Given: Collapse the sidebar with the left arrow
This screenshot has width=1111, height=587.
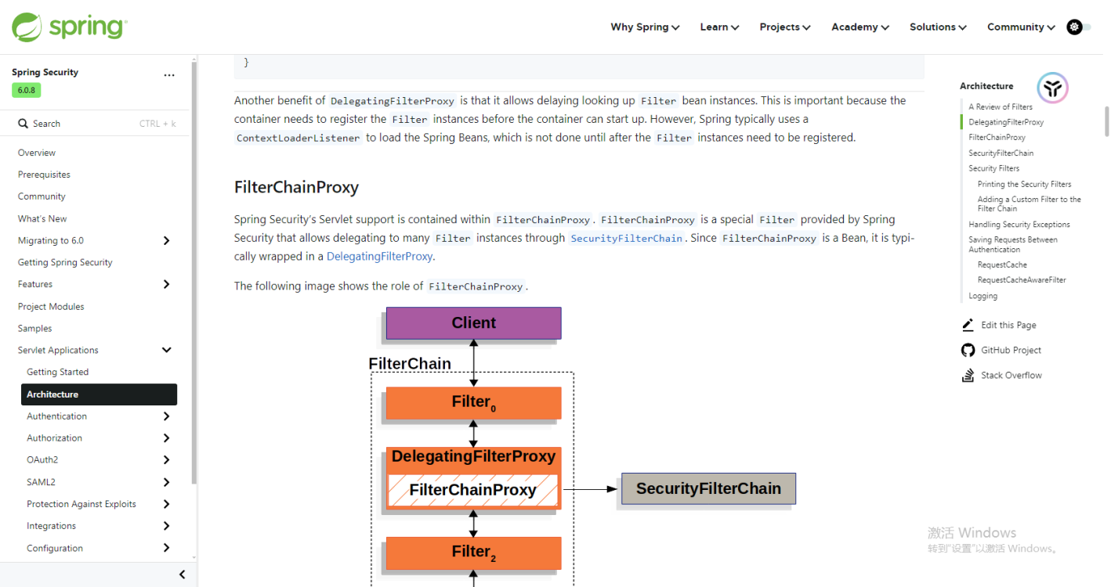Looking at the screenshot, I should [x=182, y=574].
